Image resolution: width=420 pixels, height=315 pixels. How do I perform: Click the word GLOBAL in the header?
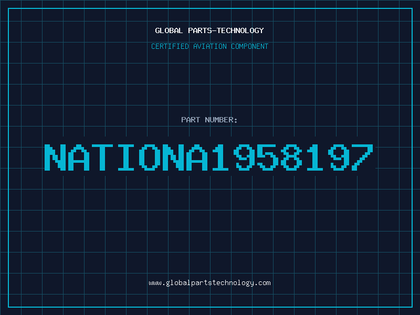coord(169,30)
